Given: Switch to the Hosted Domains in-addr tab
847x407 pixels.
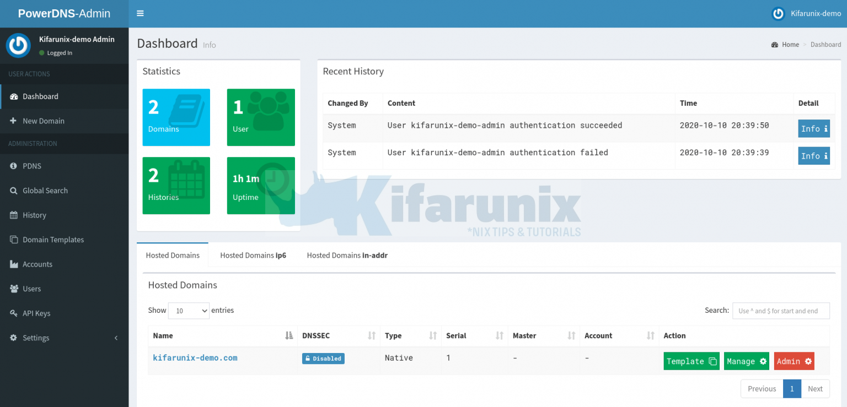Looking at the screenshot, I should [346, 255].
